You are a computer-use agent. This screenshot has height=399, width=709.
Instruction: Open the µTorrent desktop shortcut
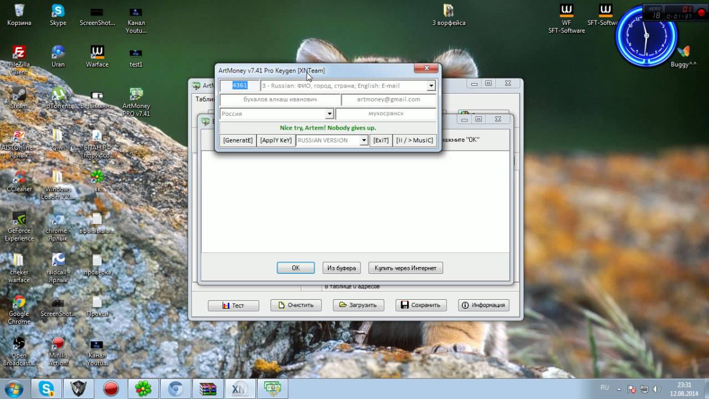(58, 98)
